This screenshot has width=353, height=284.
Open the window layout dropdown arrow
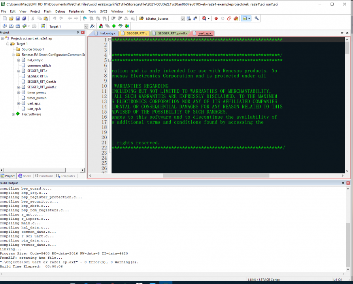[249, 19]
